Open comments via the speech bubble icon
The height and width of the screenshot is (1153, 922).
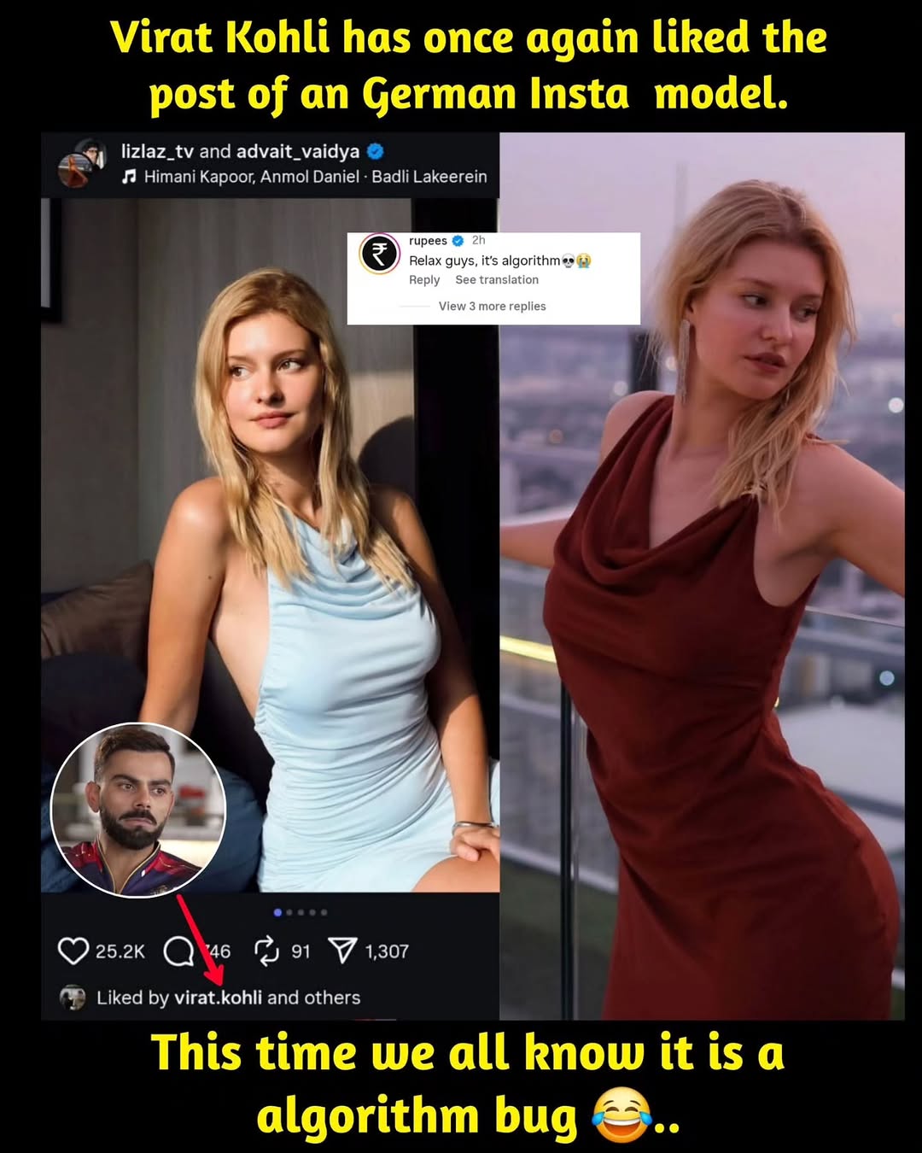[178, 951]
